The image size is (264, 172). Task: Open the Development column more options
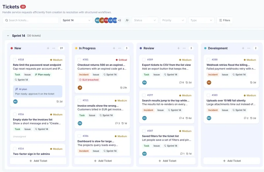coord(249,48)
